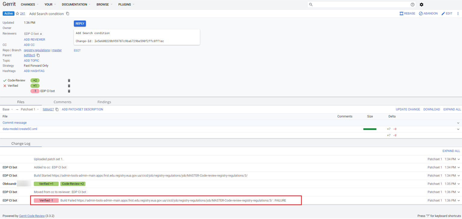This screenshot has width=462, height=219.
Task: Open the Patchset 1 selector dropdown
Action: (30, 109)
